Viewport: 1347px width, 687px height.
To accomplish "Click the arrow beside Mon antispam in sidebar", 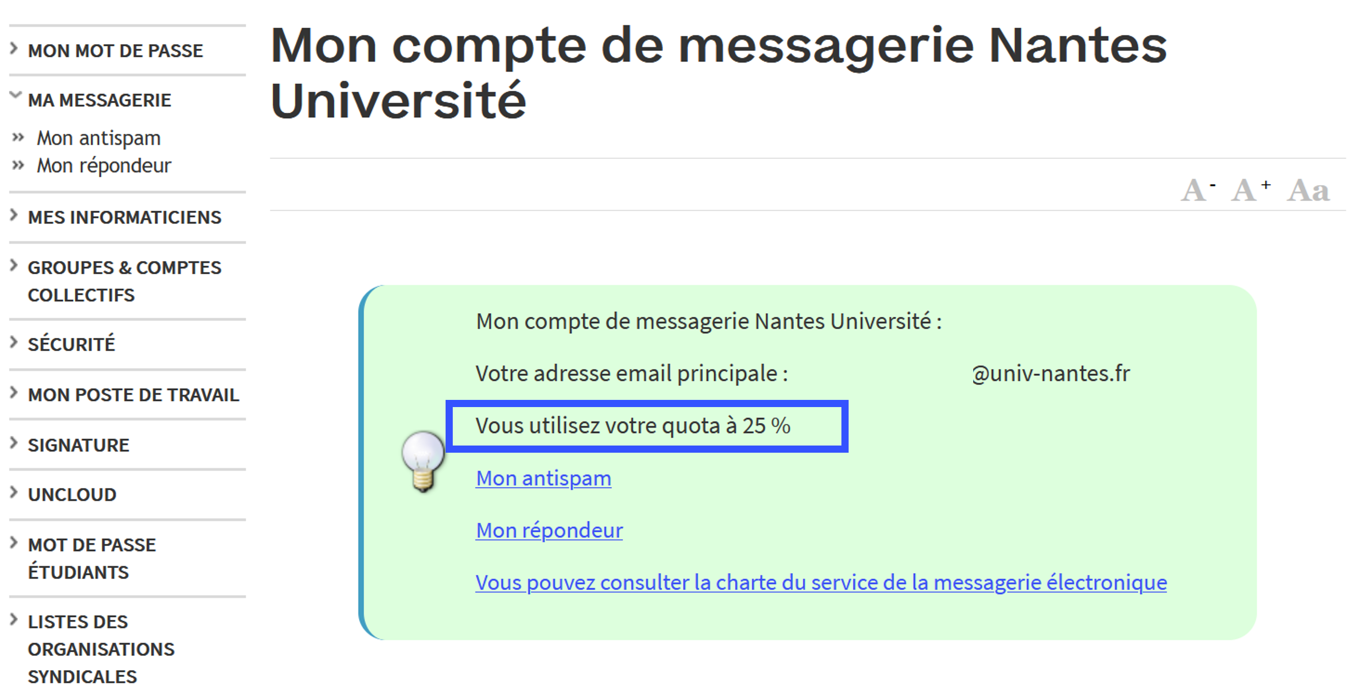I will coord(18,138).
